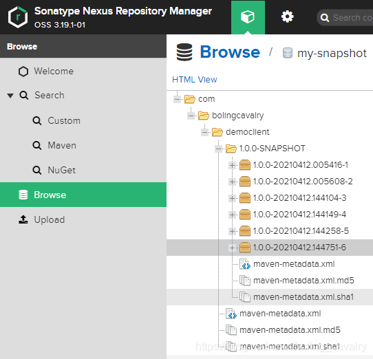Expand component 1.0.0-20210412.005608-2
Screen dimensions: 373x359
tap(232, 182)
